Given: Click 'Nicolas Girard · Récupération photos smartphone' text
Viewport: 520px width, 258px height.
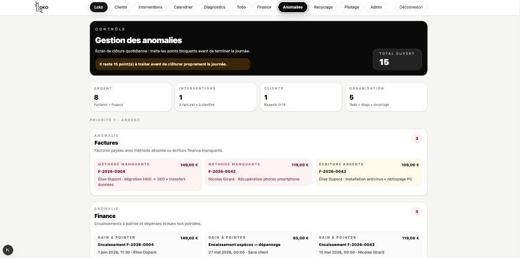Looking at the screenshot, I should click(254, 179).
